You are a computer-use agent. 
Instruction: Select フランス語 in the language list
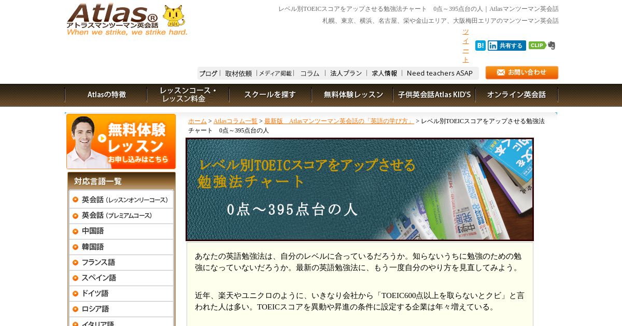coord(121,262)
